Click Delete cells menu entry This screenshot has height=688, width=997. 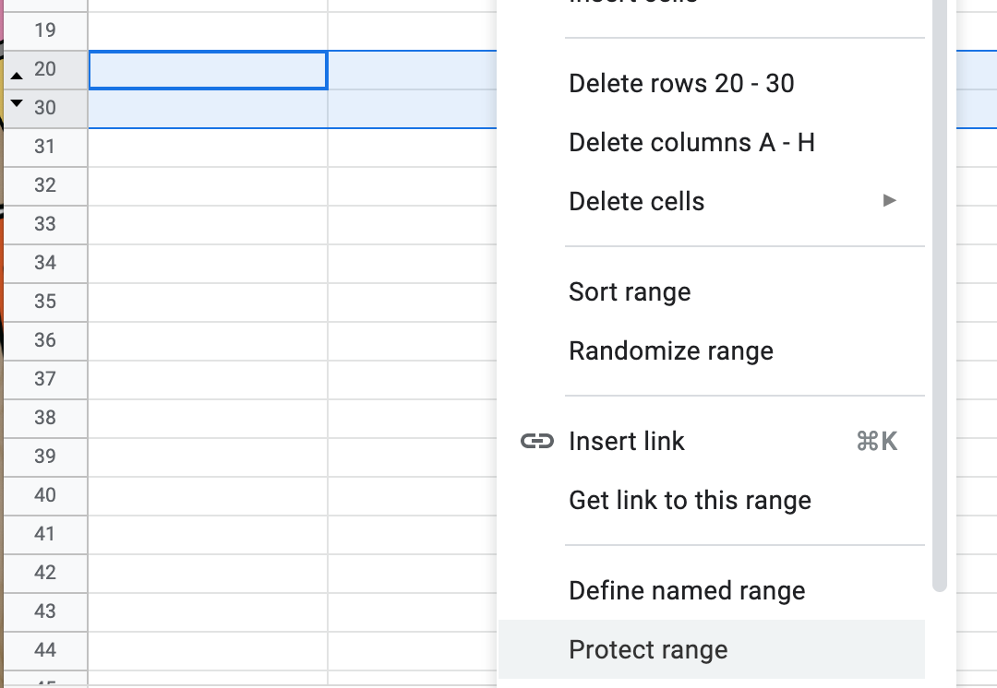636,202
